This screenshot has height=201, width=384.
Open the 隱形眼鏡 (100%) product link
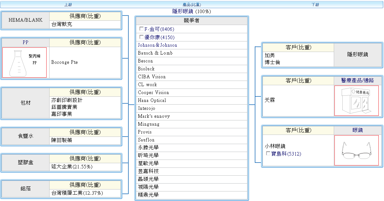192,11
